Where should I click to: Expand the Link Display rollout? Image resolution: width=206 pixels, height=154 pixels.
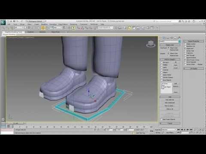click(193, 68)
